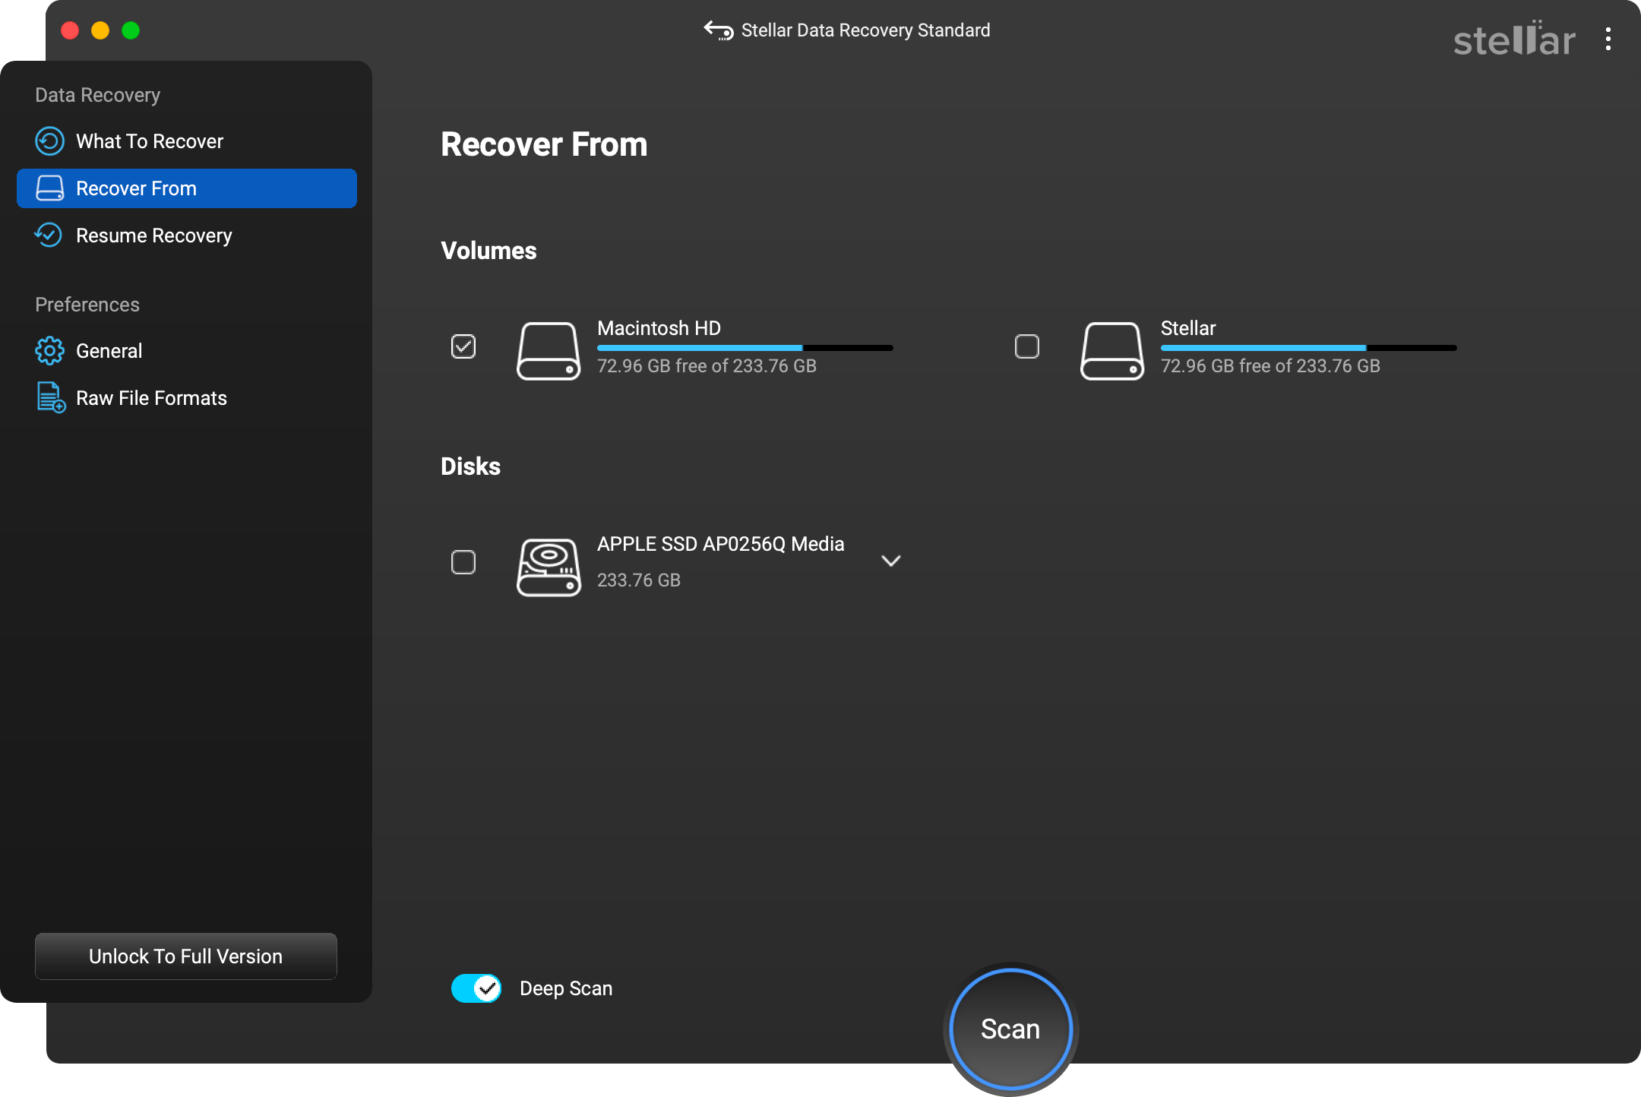This screenshot has height=1097, width=1641.
Task: Disable the Deep Scan toggle
Action: pos(475,988)
